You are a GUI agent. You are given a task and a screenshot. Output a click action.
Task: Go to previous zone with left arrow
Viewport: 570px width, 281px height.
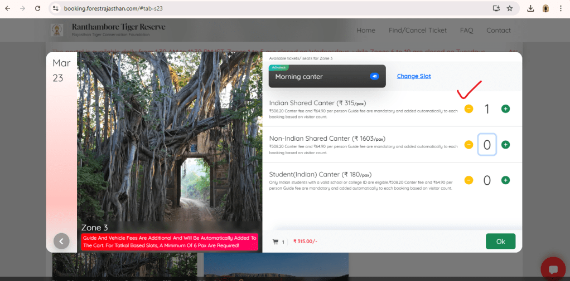(61, 241)
